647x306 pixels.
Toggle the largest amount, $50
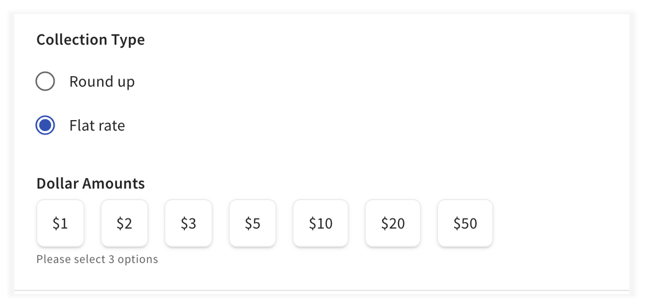[466, 223]
